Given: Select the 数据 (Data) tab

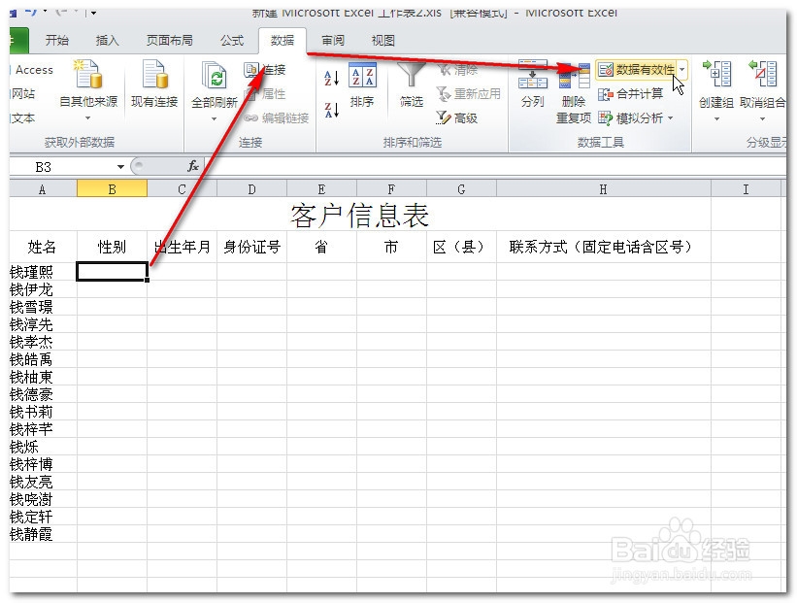Looking at the screenshot, I should tap(282, 40).
